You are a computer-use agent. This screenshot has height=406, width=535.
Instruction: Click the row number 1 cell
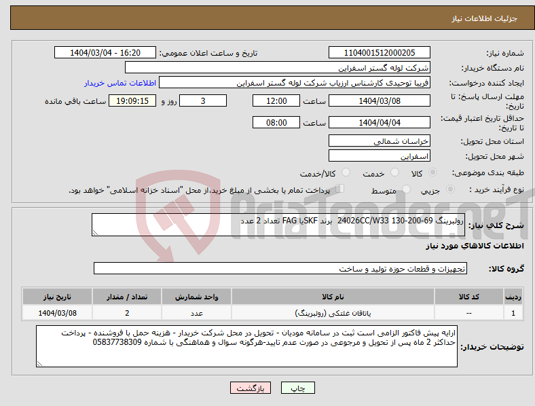coord(513,313)
